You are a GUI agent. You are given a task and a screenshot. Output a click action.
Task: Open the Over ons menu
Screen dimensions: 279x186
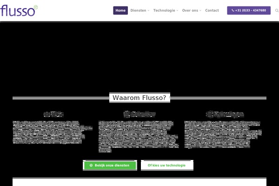192,11
